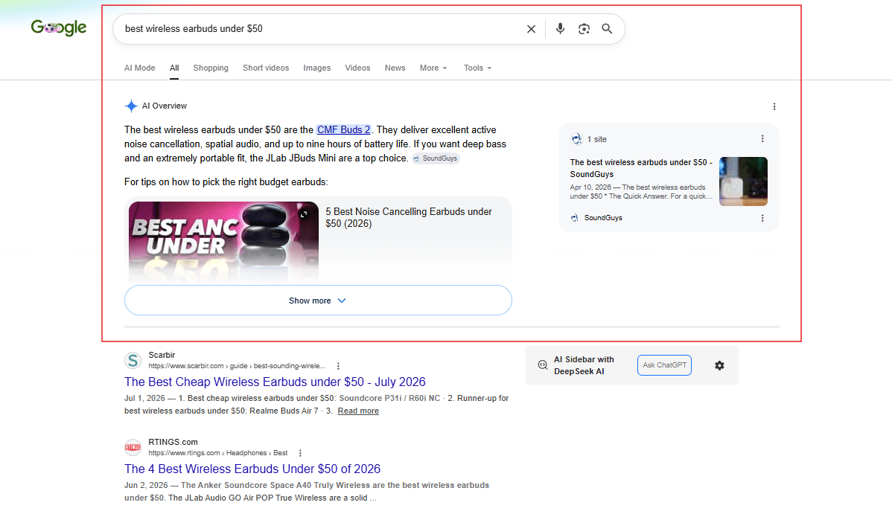Click the SoundGuys article thumbnail image
This screenshot has width=892, height=514.
(x=743, y=181)
